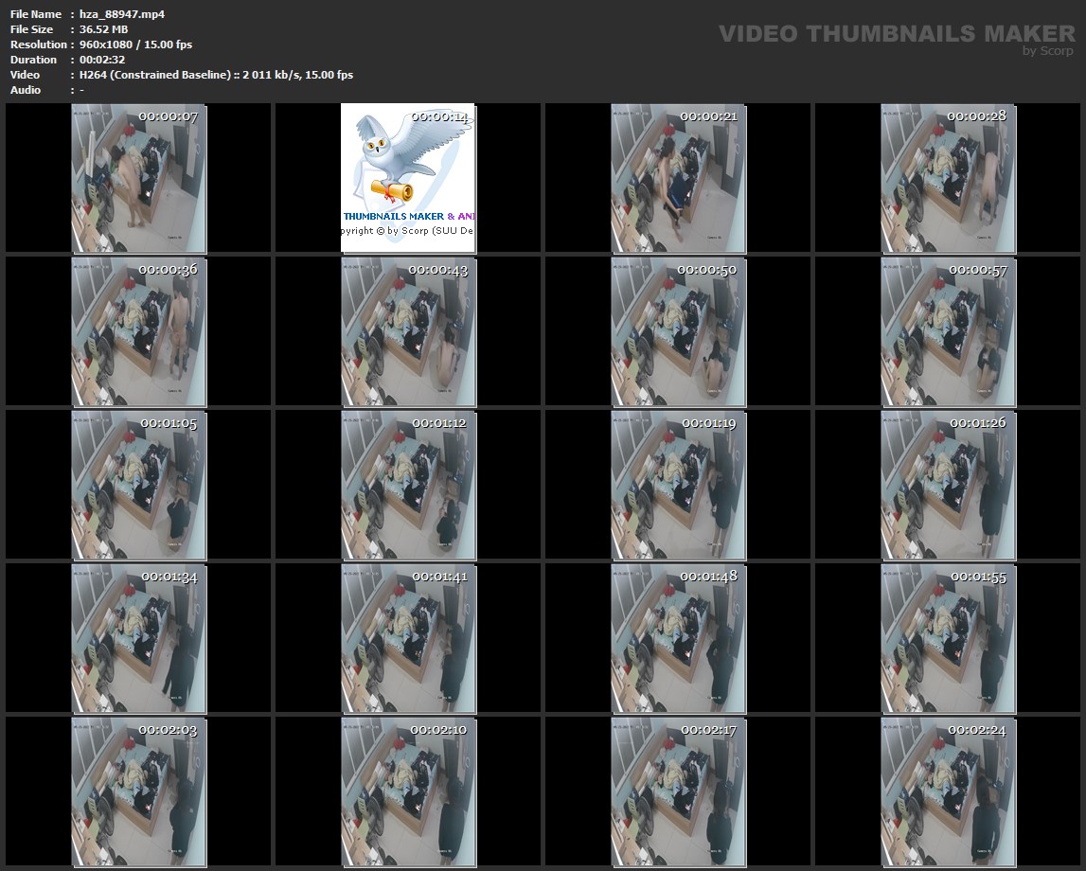
Task: Click the thumbnail stamped 00:01:12
Action: [408, 485]
